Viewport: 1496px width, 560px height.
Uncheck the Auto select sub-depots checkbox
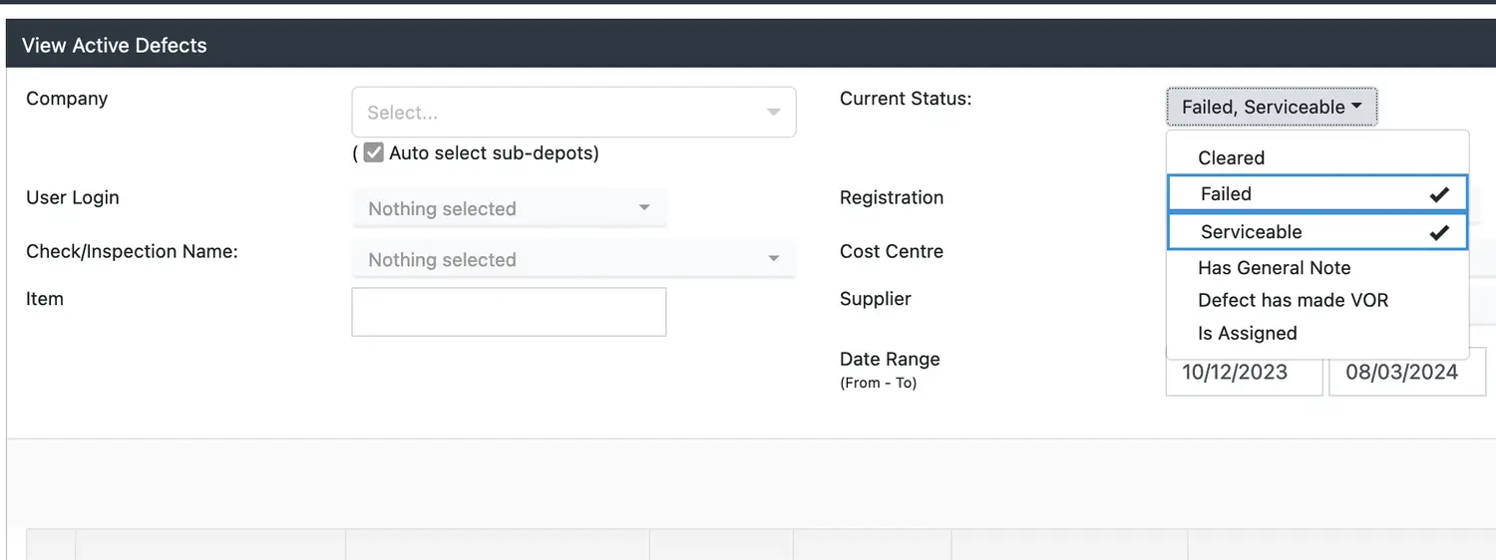(374, 153)
